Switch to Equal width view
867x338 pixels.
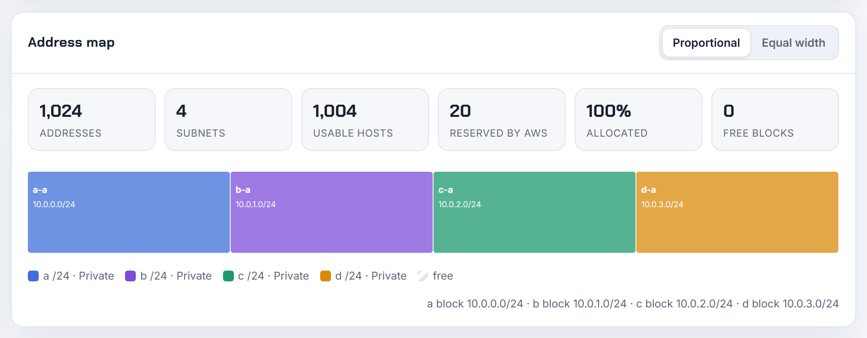(x=793, y=43)
